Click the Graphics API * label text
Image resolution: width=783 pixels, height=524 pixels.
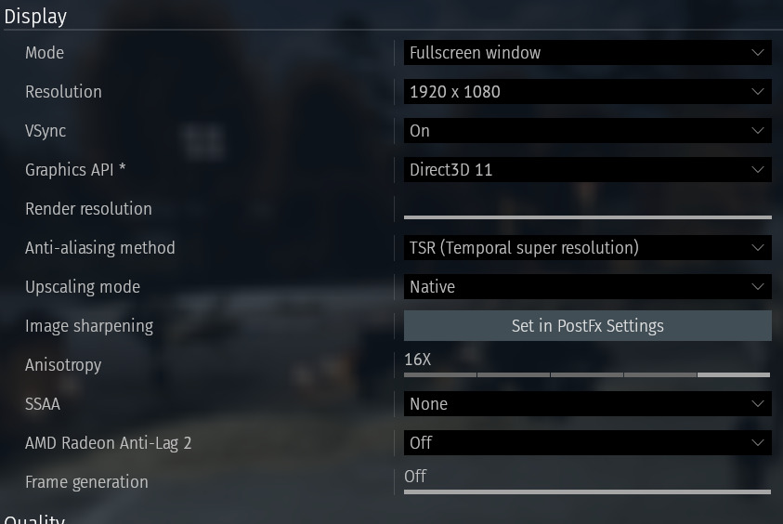pos(75,170)
